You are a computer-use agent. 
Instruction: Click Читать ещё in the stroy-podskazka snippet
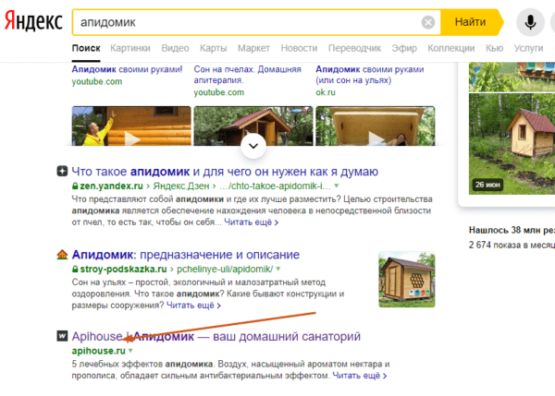coord(193,306)
